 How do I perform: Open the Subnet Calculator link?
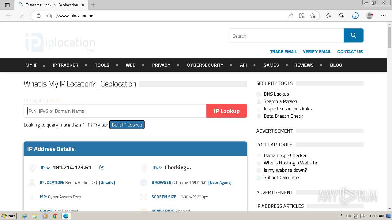tap(282, 178)
